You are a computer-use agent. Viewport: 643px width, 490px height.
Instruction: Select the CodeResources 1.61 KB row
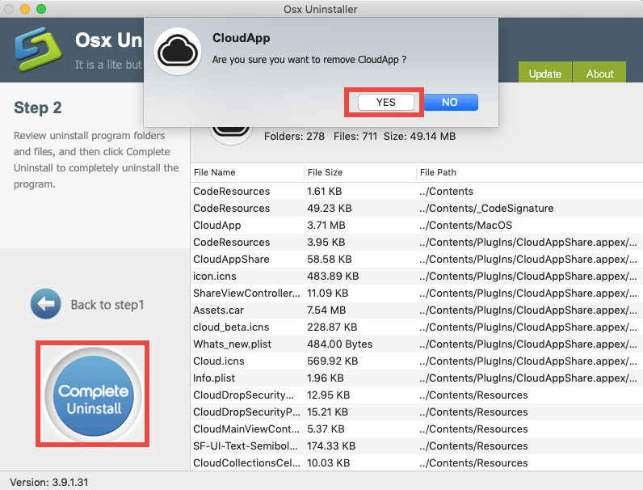click(417, 192)
